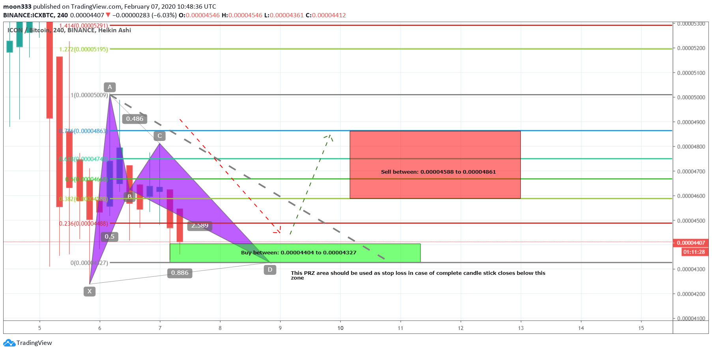Click the 2.589 ratio label
The image size is (712, 352).
click(x=200, y=226)
